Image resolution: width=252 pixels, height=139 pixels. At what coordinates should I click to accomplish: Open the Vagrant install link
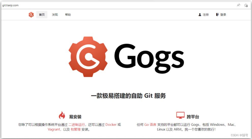pos(54,129)
